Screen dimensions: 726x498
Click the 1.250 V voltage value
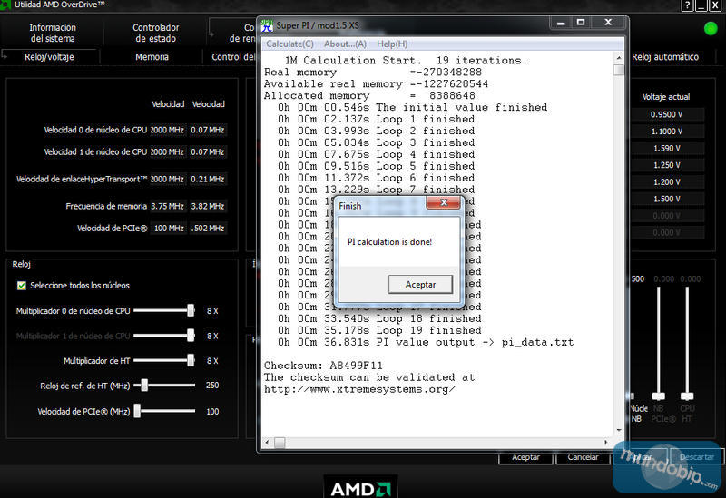[666, 165]
